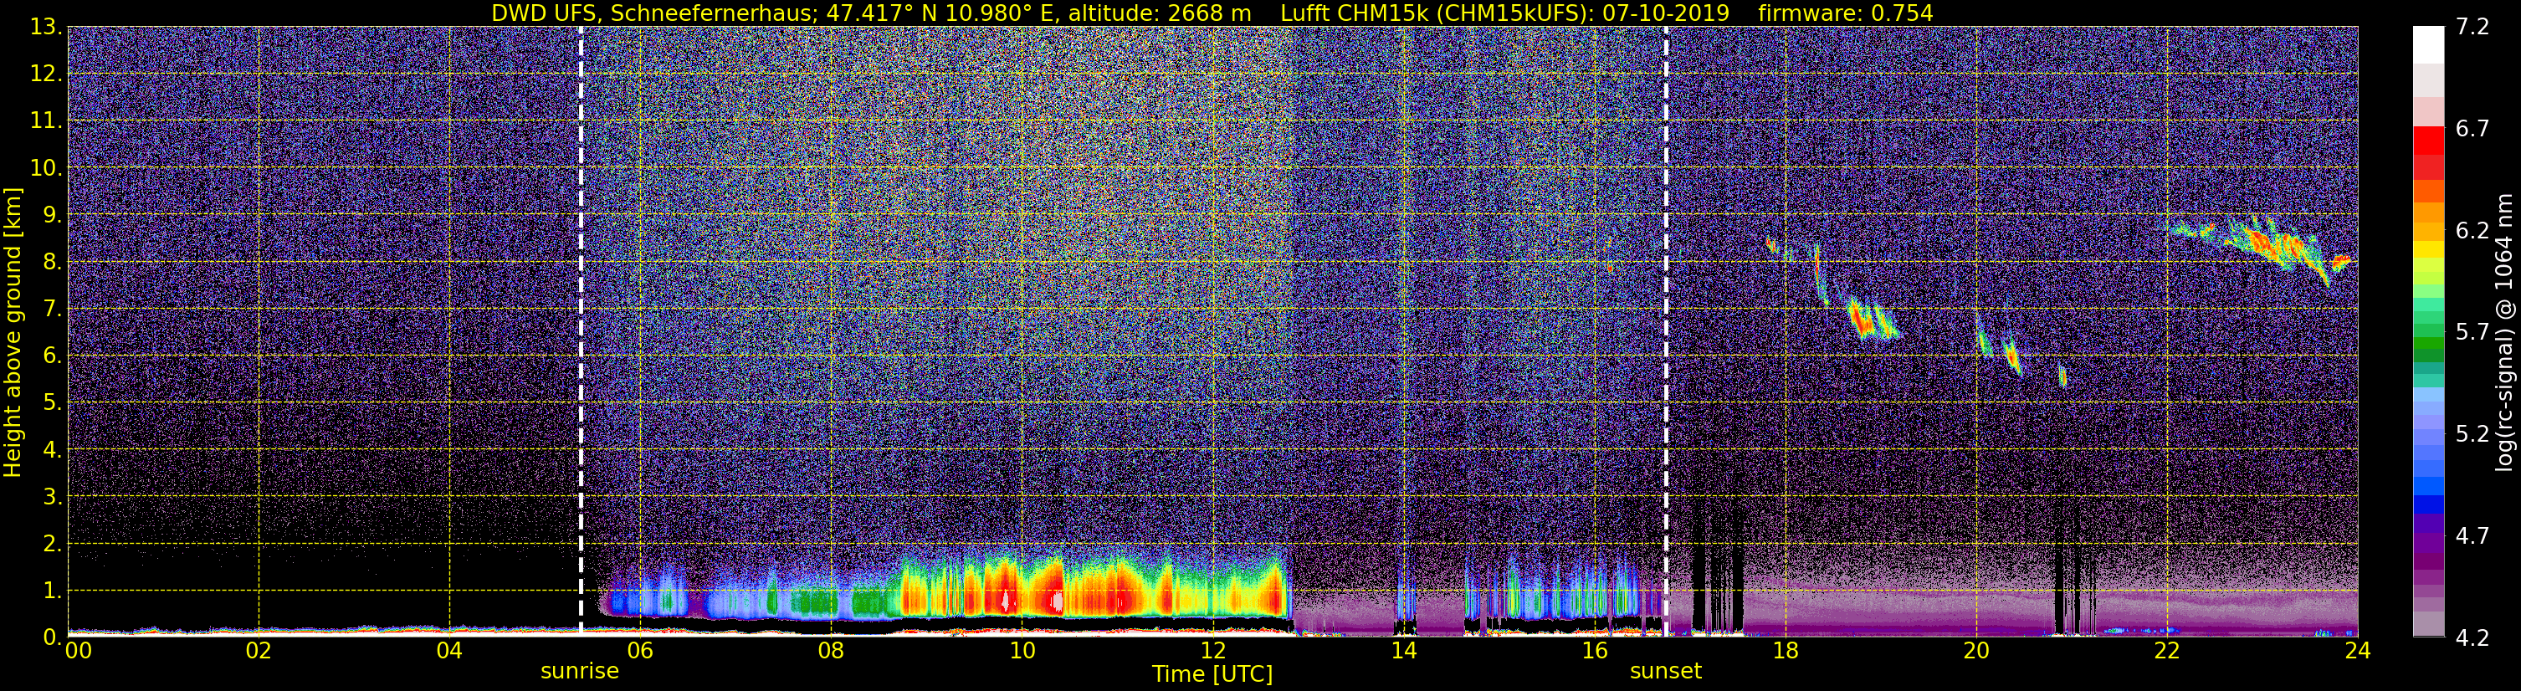Click the white top of the colorbar
Image resolution: width=2521 pixels, height=691 pixels.
2429,45
